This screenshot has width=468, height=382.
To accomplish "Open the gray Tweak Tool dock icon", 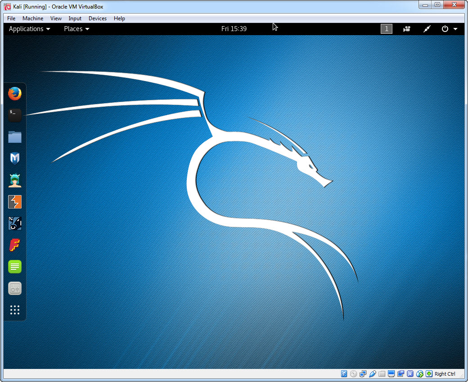I will click(14, 288).
